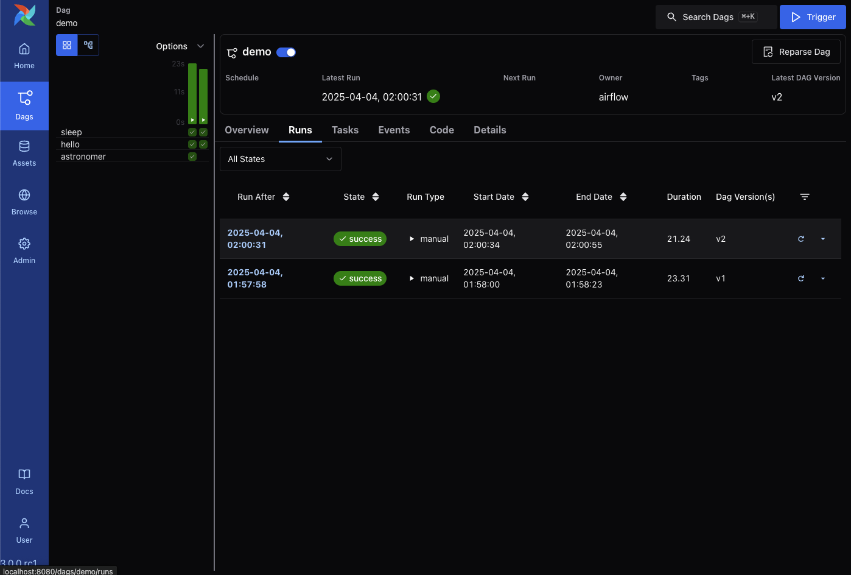The image size is (851, 575).
Task: Click sleep task status box, latest run
Action: (203, 132)
